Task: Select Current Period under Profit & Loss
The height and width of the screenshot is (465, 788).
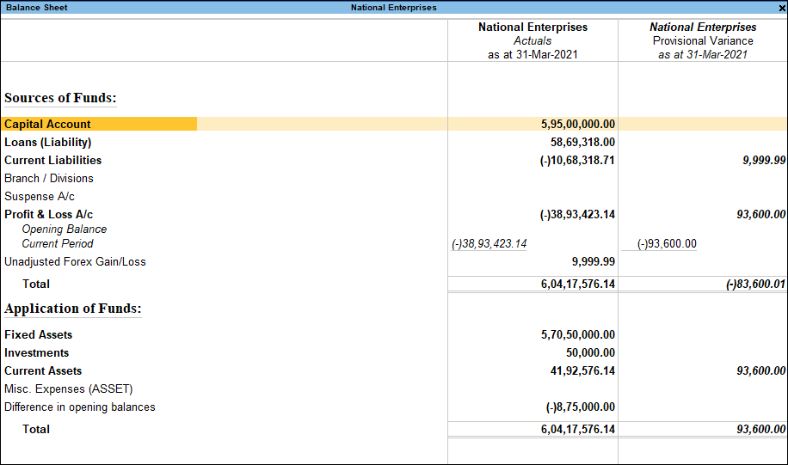Action: [x=58, y=243]
